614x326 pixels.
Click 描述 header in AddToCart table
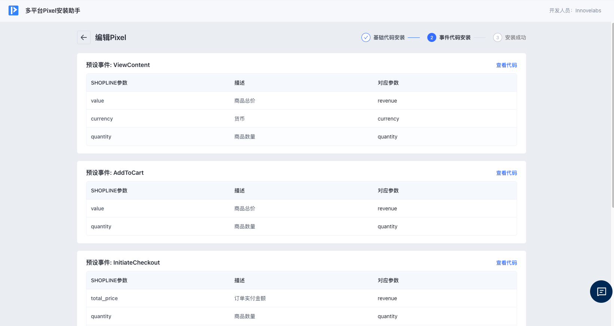pos(239,191)
